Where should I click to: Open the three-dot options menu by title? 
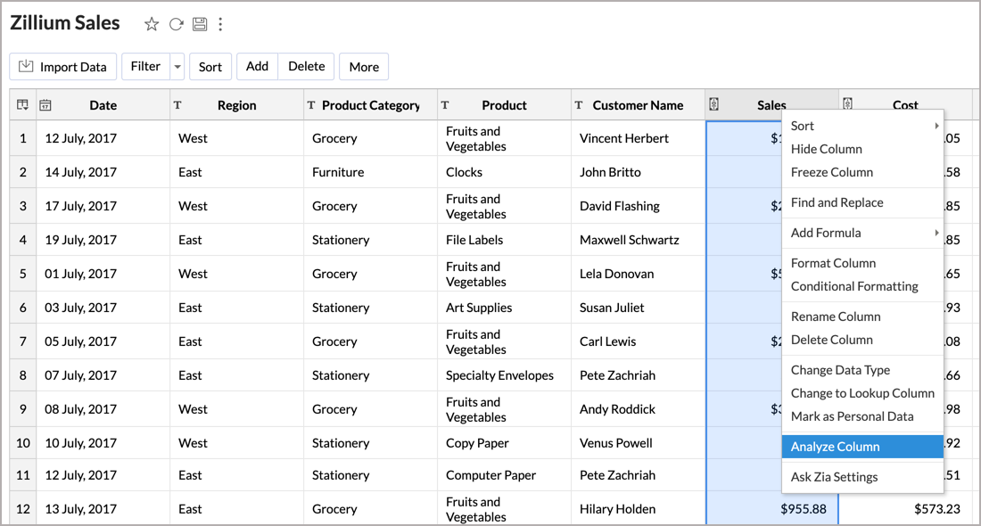[x=220, y=24]
